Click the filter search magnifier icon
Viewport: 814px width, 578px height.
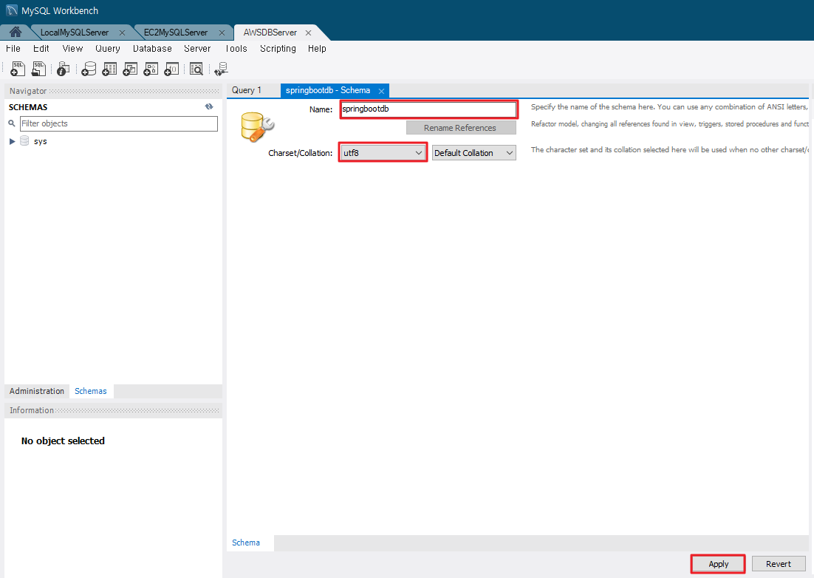pyautogui.click(x=11, y=123)
